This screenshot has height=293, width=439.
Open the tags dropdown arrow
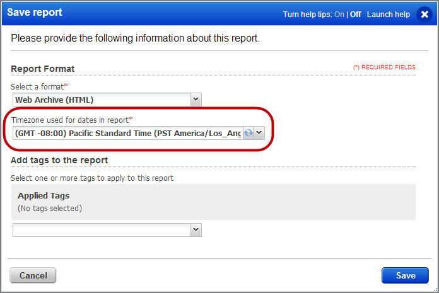pyautogui.click(x=196, y=230)
